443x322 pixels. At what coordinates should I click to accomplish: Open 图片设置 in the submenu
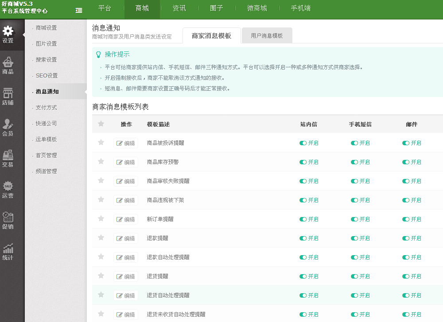tap(47, 43)
